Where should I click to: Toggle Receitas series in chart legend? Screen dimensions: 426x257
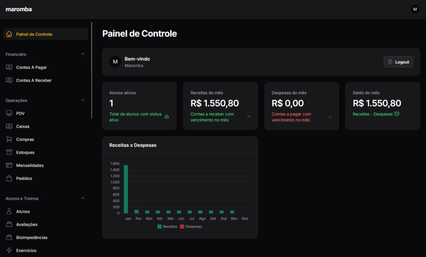click(167, 227)
